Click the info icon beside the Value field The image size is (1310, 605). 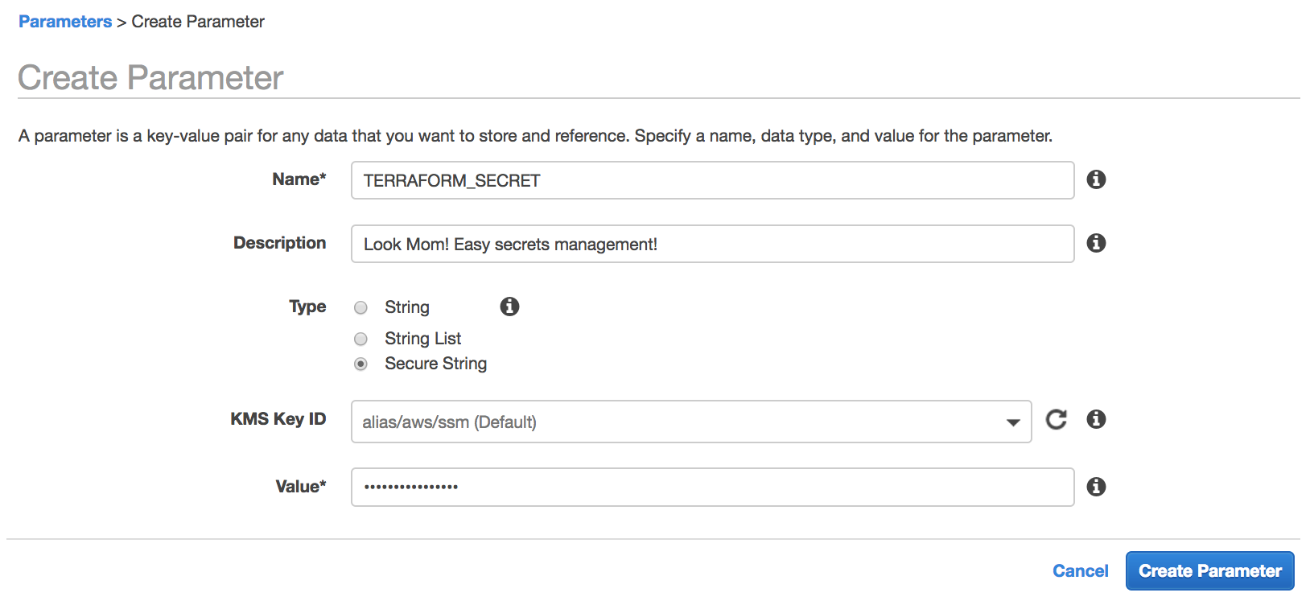tap(1096, 487)
